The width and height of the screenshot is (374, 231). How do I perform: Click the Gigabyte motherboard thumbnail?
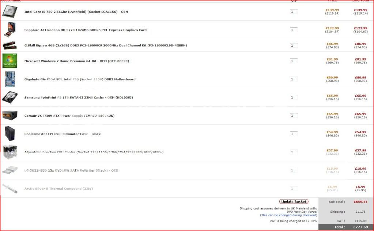click(10, 79)
